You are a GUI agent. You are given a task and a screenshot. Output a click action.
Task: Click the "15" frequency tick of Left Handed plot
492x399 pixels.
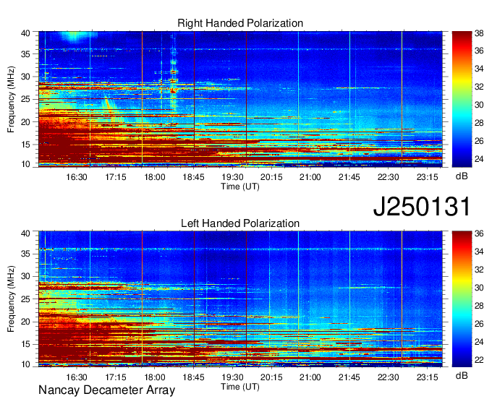tap(25, 345)
